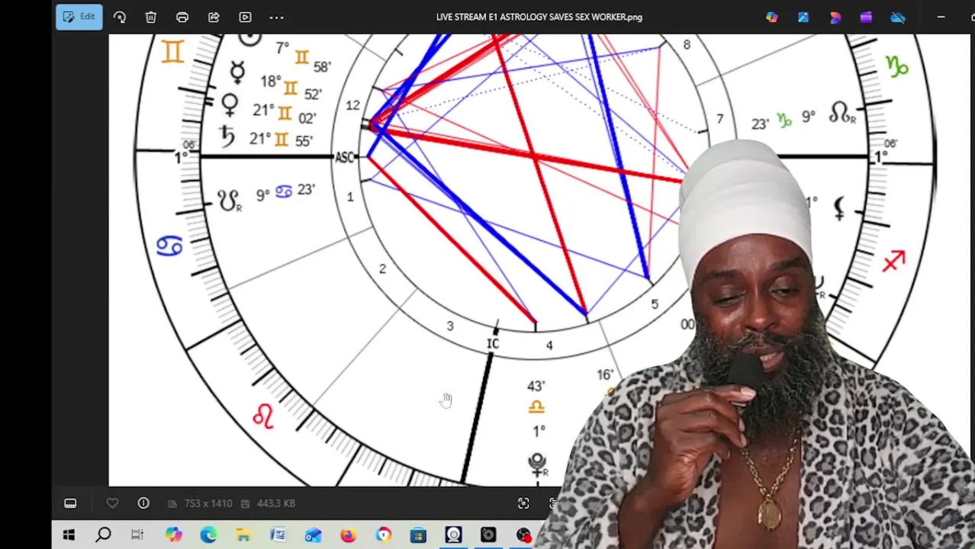Open the blue image editor app icon

pos(803,17)
